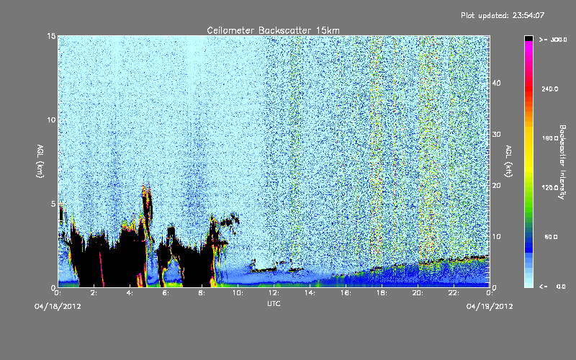
Task: Click the '22:' hour tick label
Action: [454, 293]
